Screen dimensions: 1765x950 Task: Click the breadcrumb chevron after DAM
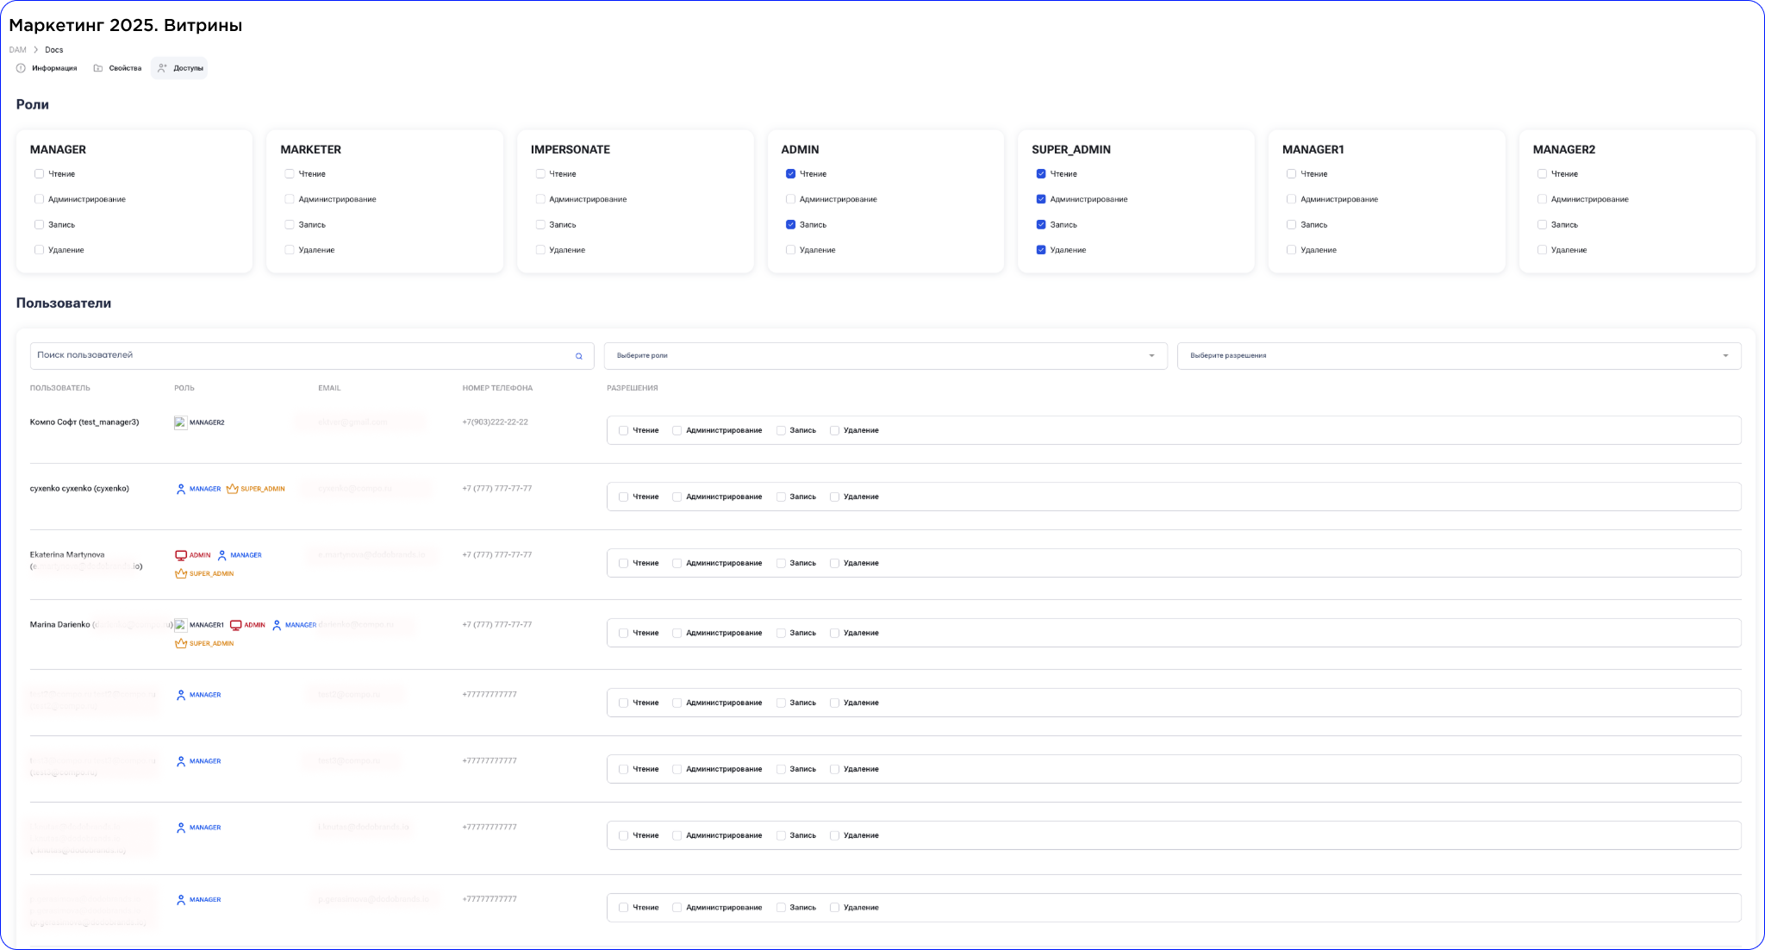pyautogui.click(x=36, y=50)
